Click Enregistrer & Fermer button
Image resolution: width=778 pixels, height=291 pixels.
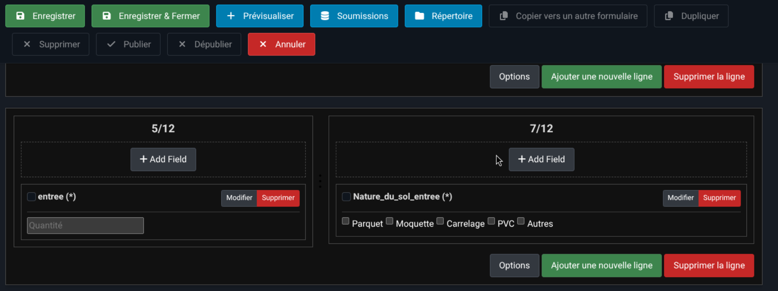(150, 16)
